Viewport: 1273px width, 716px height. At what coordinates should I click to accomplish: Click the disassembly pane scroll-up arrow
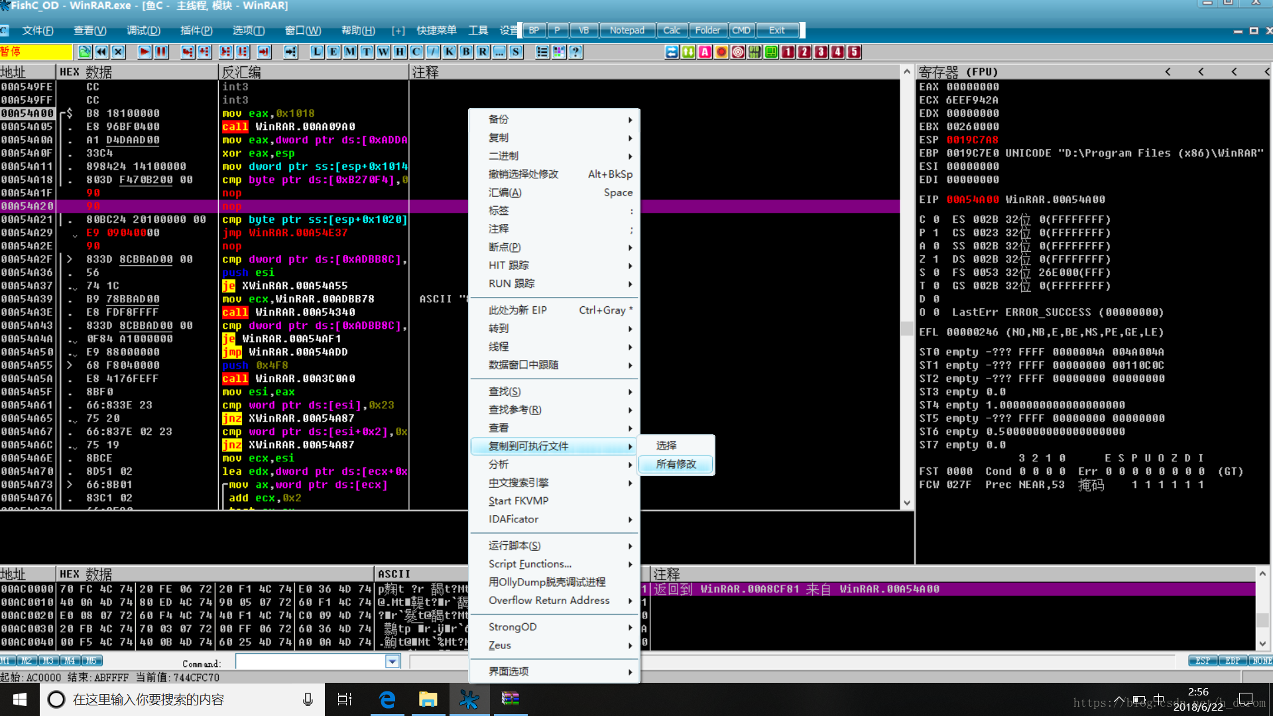[x=907, y=72]
